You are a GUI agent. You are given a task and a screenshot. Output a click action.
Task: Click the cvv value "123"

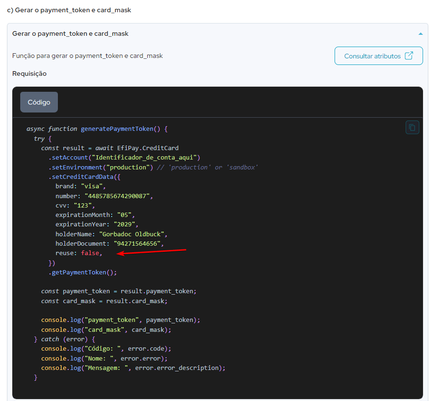pyautogui.click(x=83, y=206)
